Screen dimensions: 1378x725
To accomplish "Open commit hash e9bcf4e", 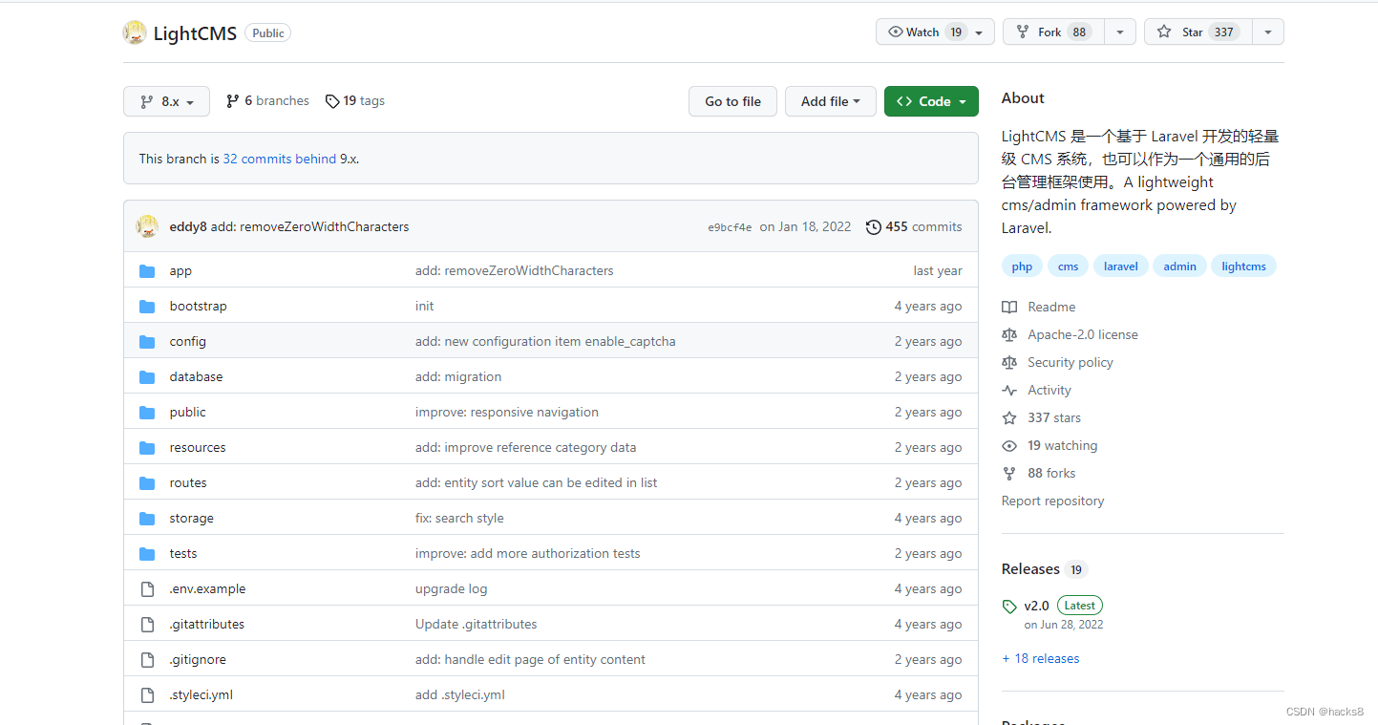I will [730, 227].
